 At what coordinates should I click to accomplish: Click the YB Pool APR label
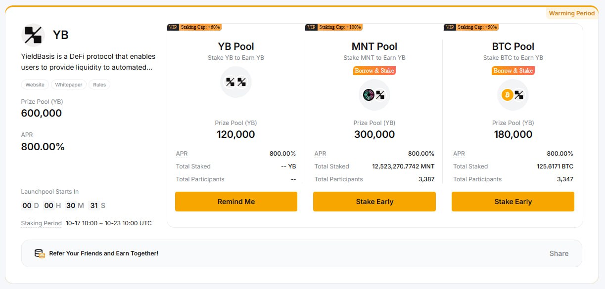(x=182, y=154)
